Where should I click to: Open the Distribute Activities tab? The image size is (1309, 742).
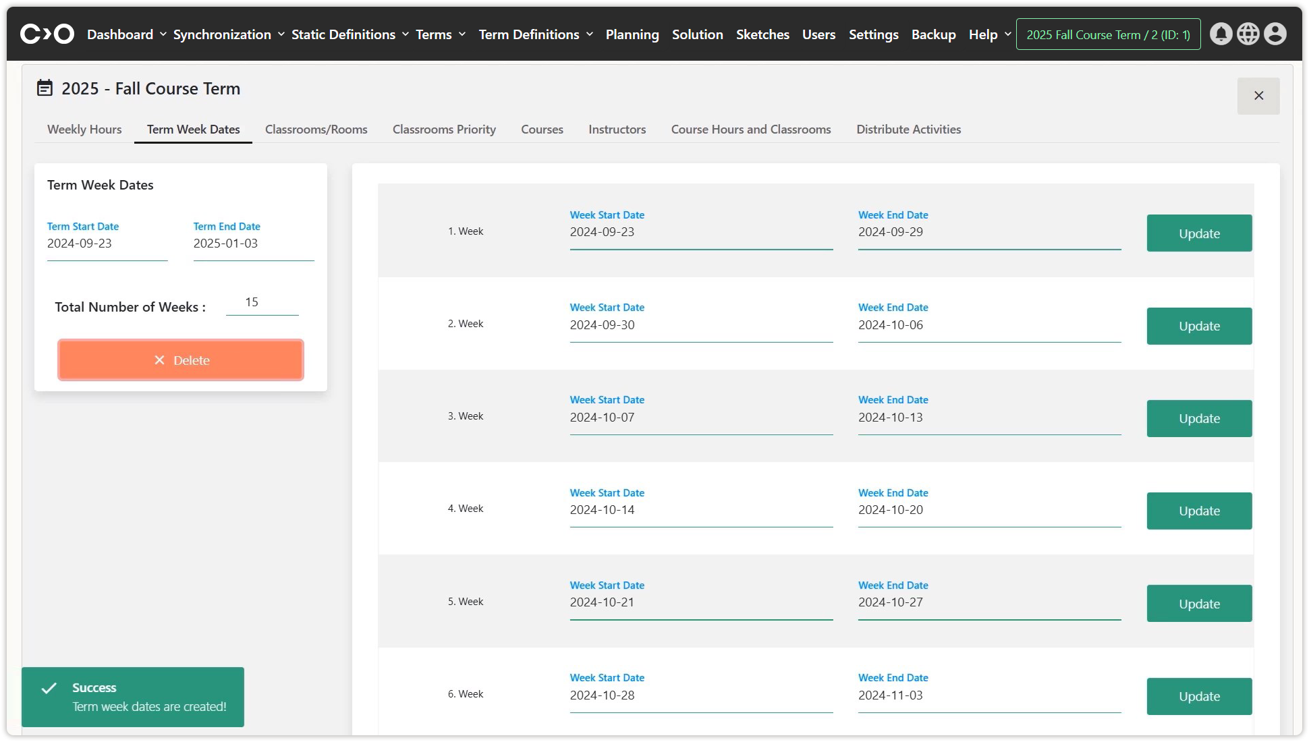tap(908, 130)
